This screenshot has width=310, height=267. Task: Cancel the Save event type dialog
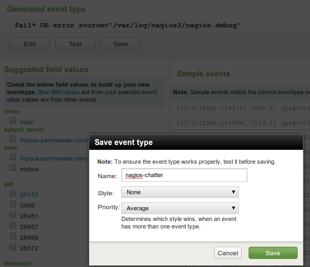click(x=228, y=253)
